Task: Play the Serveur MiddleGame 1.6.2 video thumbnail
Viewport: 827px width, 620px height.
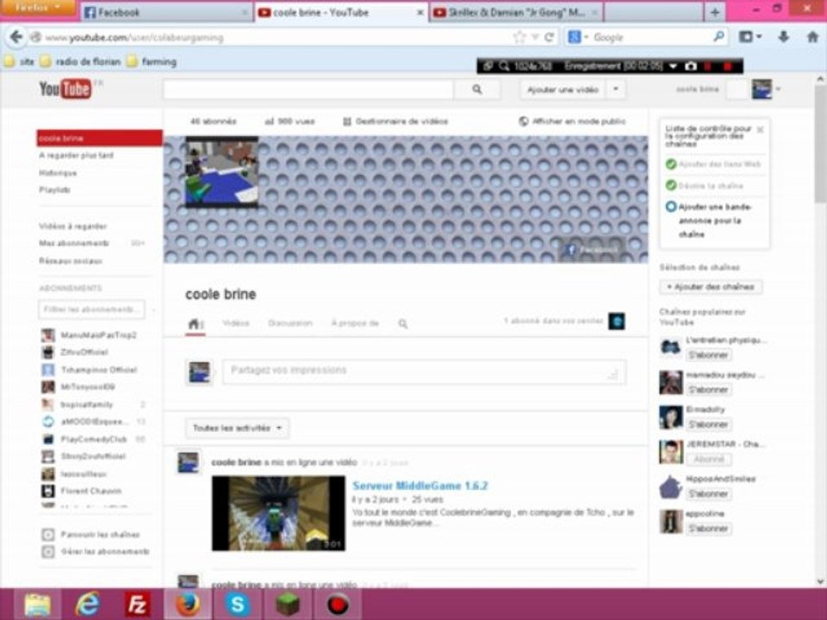Action: point(278,513)
